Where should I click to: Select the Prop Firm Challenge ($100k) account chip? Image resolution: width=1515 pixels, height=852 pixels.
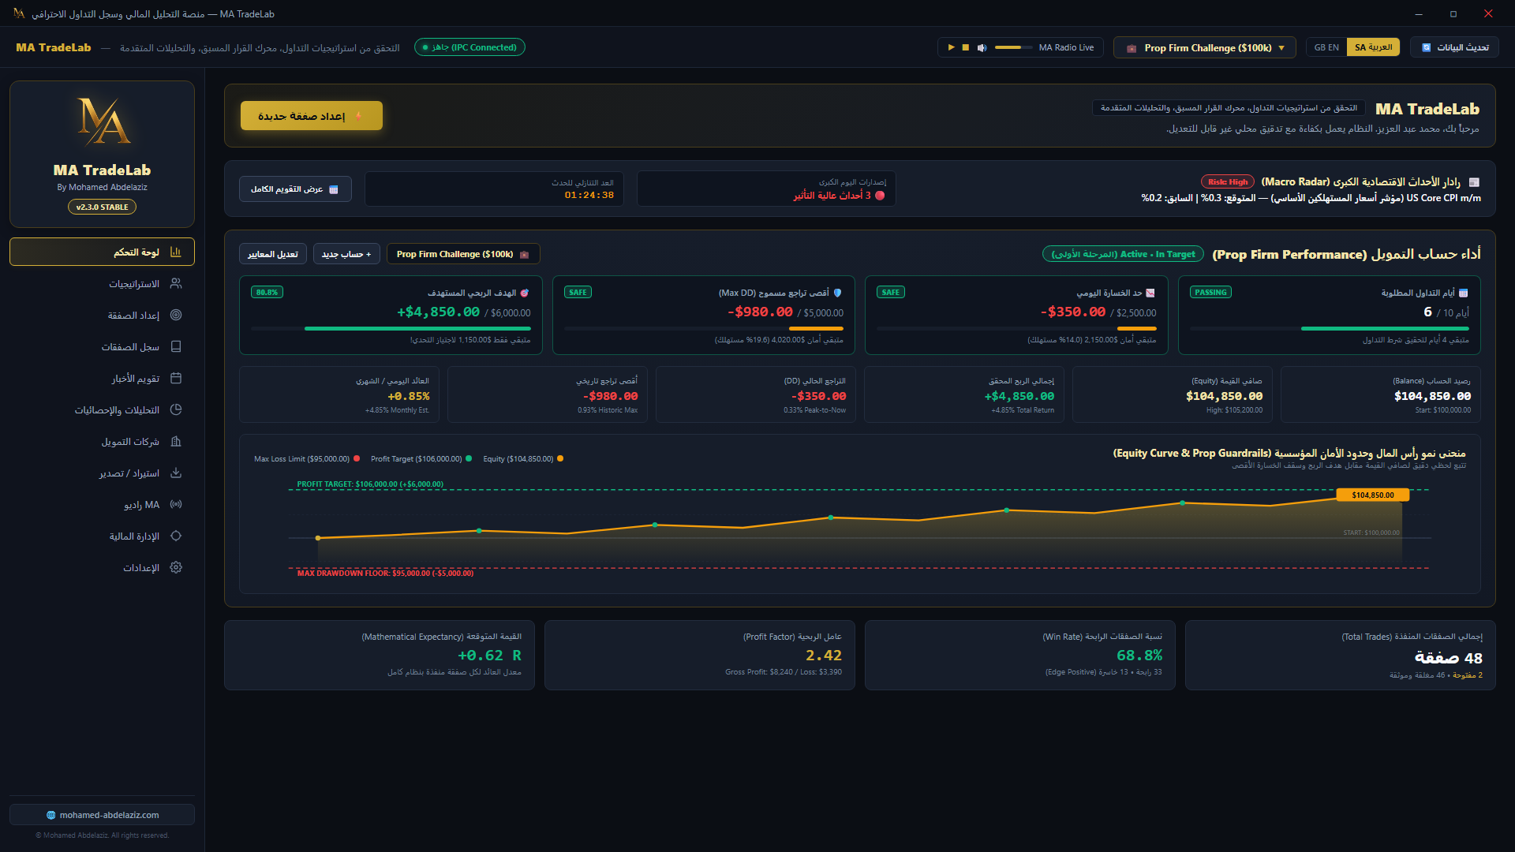463,254
